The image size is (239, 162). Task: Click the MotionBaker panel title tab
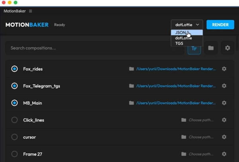point(15,11)
